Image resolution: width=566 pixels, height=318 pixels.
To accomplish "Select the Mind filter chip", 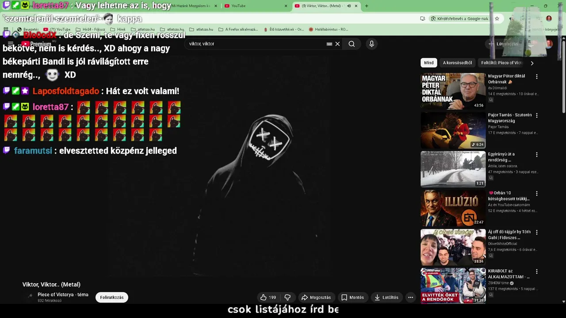I will [x=429, y=63].
